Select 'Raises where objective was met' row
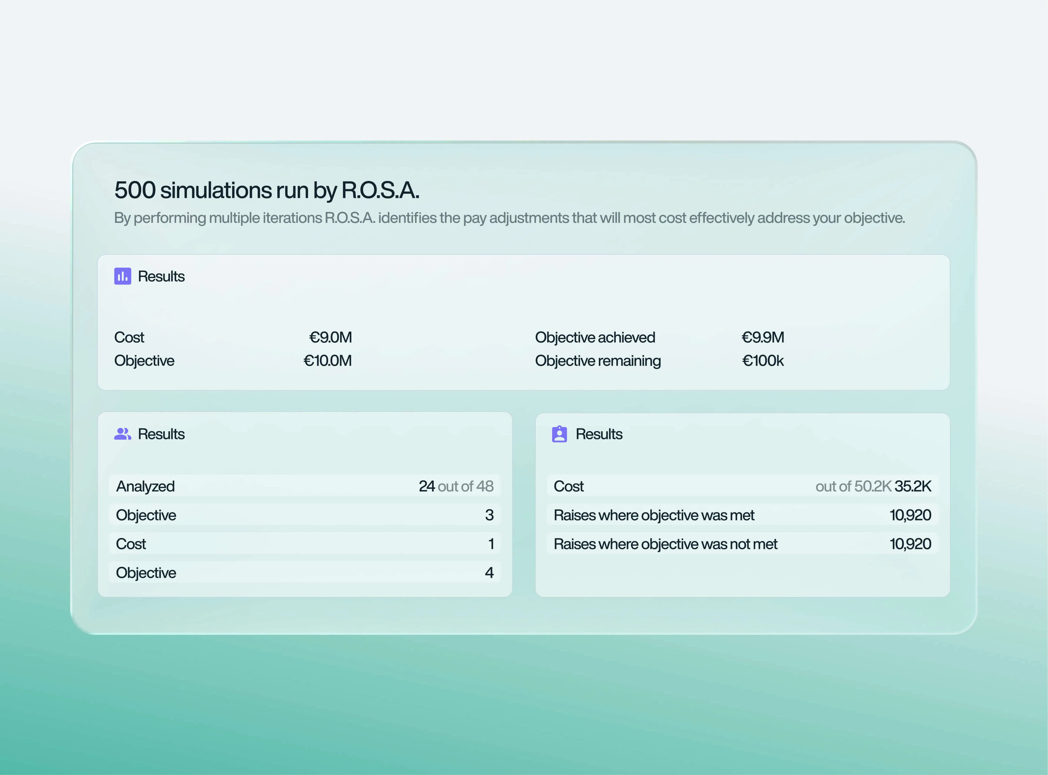The width and height of the screenshot is (1048, 775). 742,515
